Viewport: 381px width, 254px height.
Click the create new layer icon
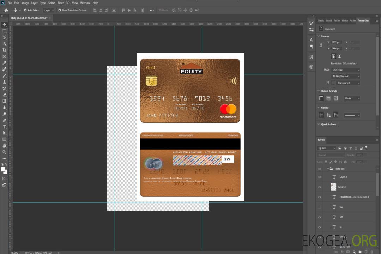[x=366, y=252]
